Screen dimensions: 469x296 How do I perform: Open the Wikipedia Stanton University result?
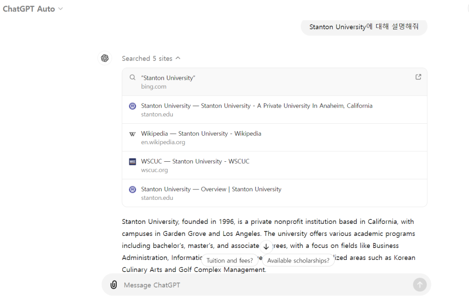click(274, 138)
